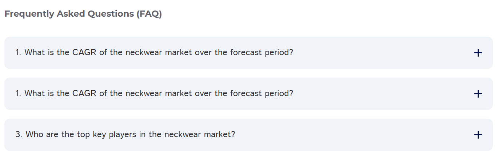
Task: Select the bottom FAQ accordion panel on key players
Action: [x=248, y=135]
